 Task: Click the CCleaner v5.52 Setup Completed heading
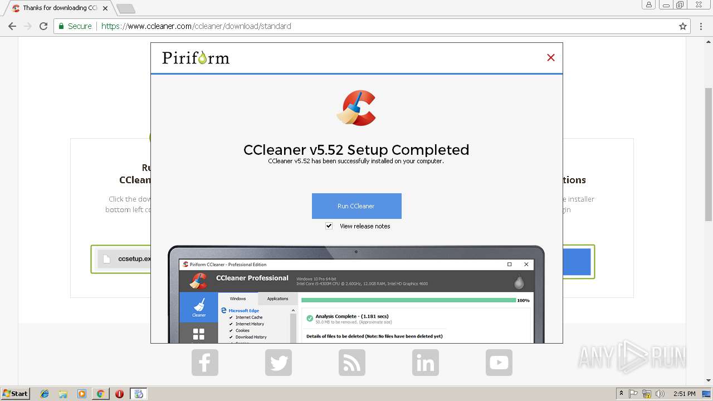pos(356,150)
